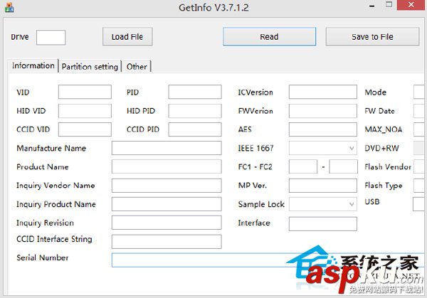
Task: Click the ICVersion field
Action: (322, 92)
